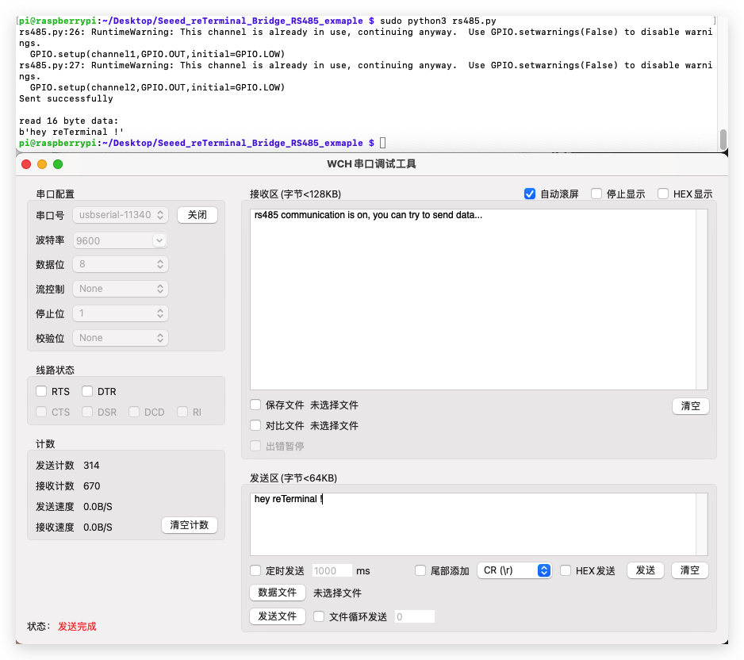Click the b'hey reTerminal !' terminal output
Image resolution: width=744 pixels, height=660 pixels.
pyautogui.click(x=71, y=132)
